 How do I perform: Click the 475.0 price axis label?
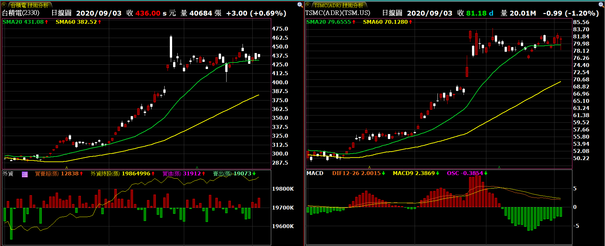click(280, 29)
